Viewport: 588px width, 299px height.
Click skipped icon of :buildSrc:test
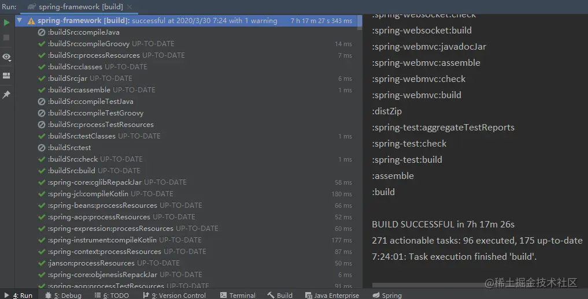(42, 148)
